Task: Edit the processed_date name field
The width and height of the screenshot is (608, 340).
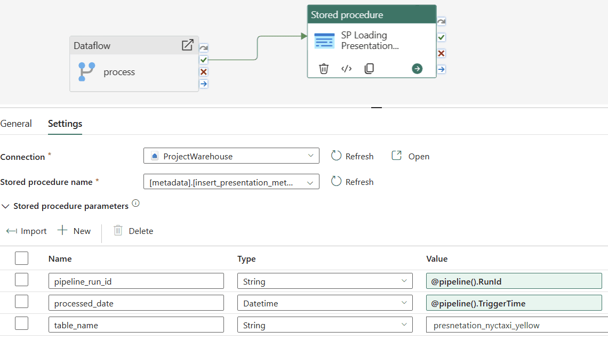Action: 136,303
